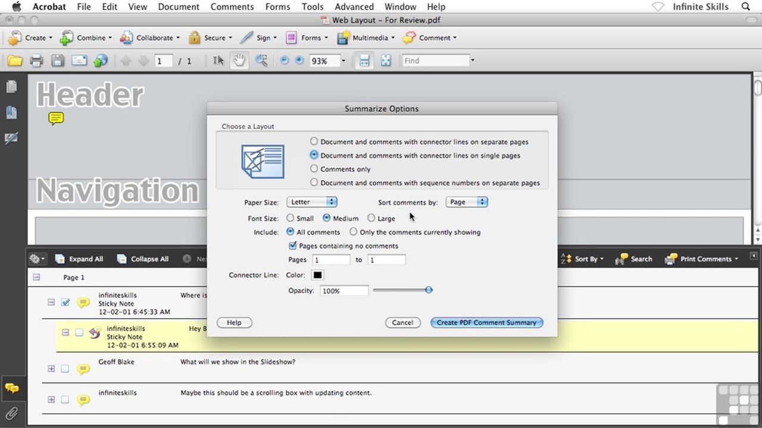The height and width of the screenshot is (428, 762).
Task: Uncheck Pages containing no comments
Action: pos(292,246)
